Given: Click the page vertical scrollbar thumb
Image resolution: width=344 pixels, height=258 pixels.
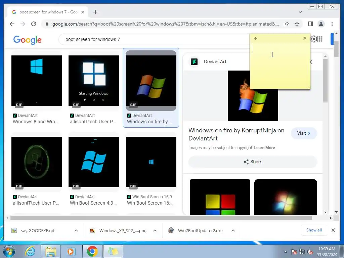Looking at the screenshot, I should 336,49.
